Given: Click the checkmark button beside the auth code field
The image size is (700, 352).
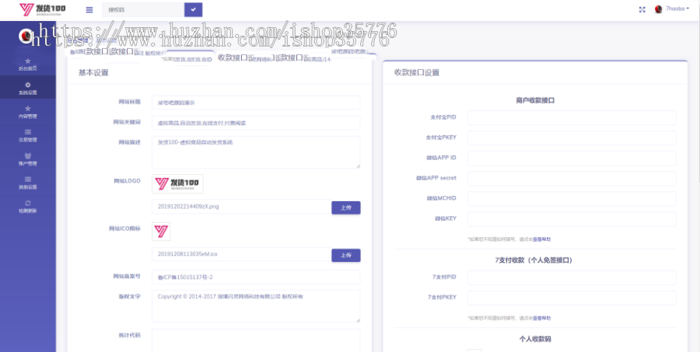Looking at the screenshot, I should click(x=193, y=9).
